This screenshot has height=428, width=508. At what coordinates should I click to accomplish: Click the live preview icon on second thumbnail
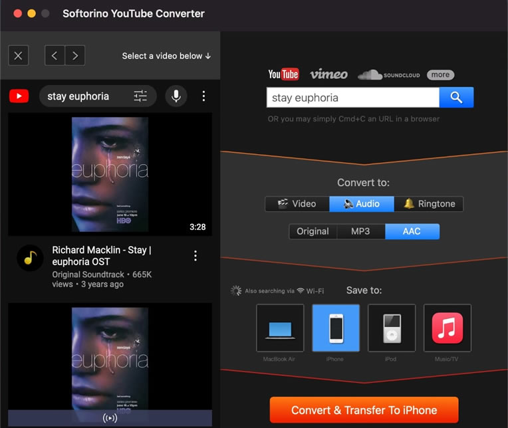(x=110, y=418)
